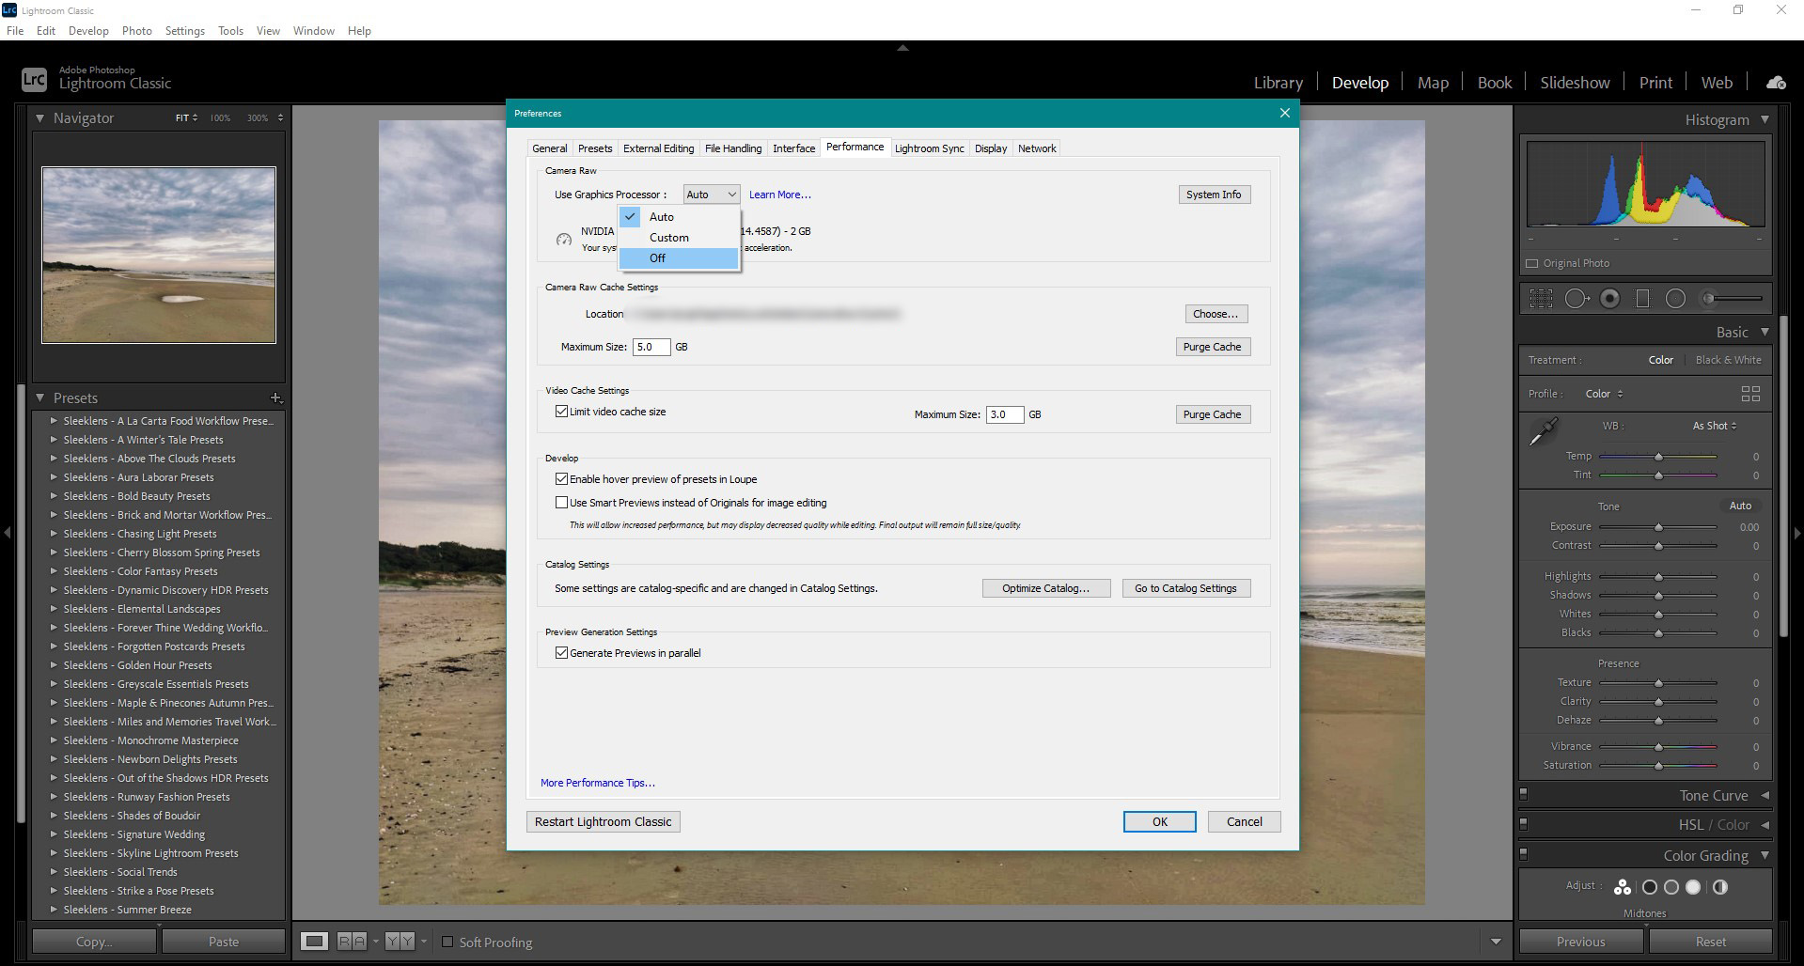Screen dimensions: 1804x966
Task: Select the Graduated Filter tool
Action: click(x=1643, y=299)
